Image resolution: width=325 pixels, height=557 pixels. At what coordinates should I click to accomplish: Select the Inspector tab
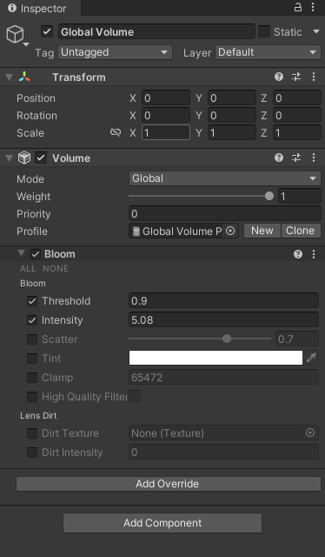click(40, 8)
